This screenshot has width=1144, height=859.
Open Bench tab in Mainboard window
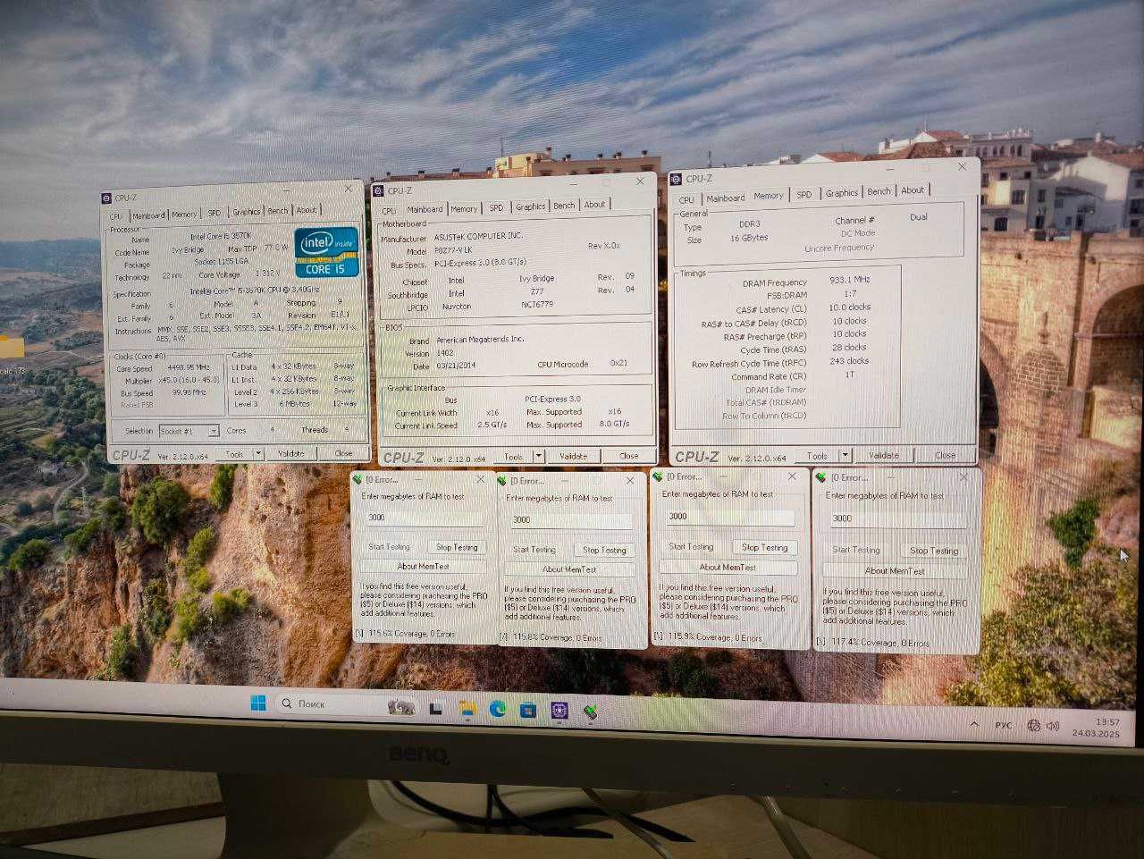(564, 206)
